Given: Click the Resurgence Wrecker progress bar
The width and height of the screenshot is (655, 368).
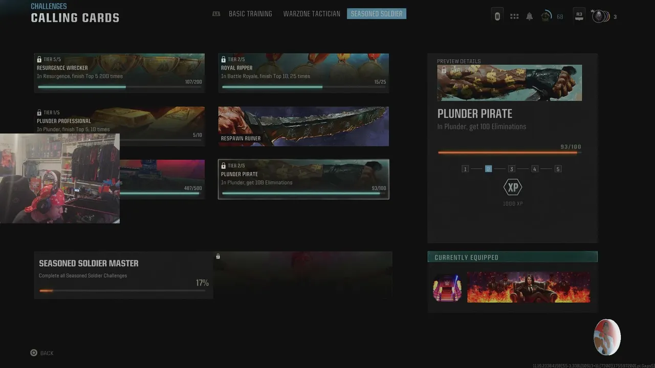Looking at the screenshot, I should pyautogui.click(x=119, y=87).
